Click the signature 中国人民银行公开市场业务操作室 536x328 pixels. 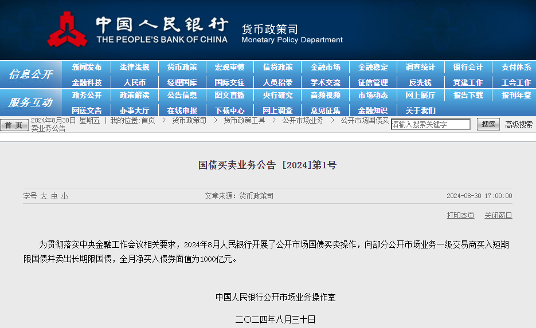pyautogui.click(x=276, y=297)
